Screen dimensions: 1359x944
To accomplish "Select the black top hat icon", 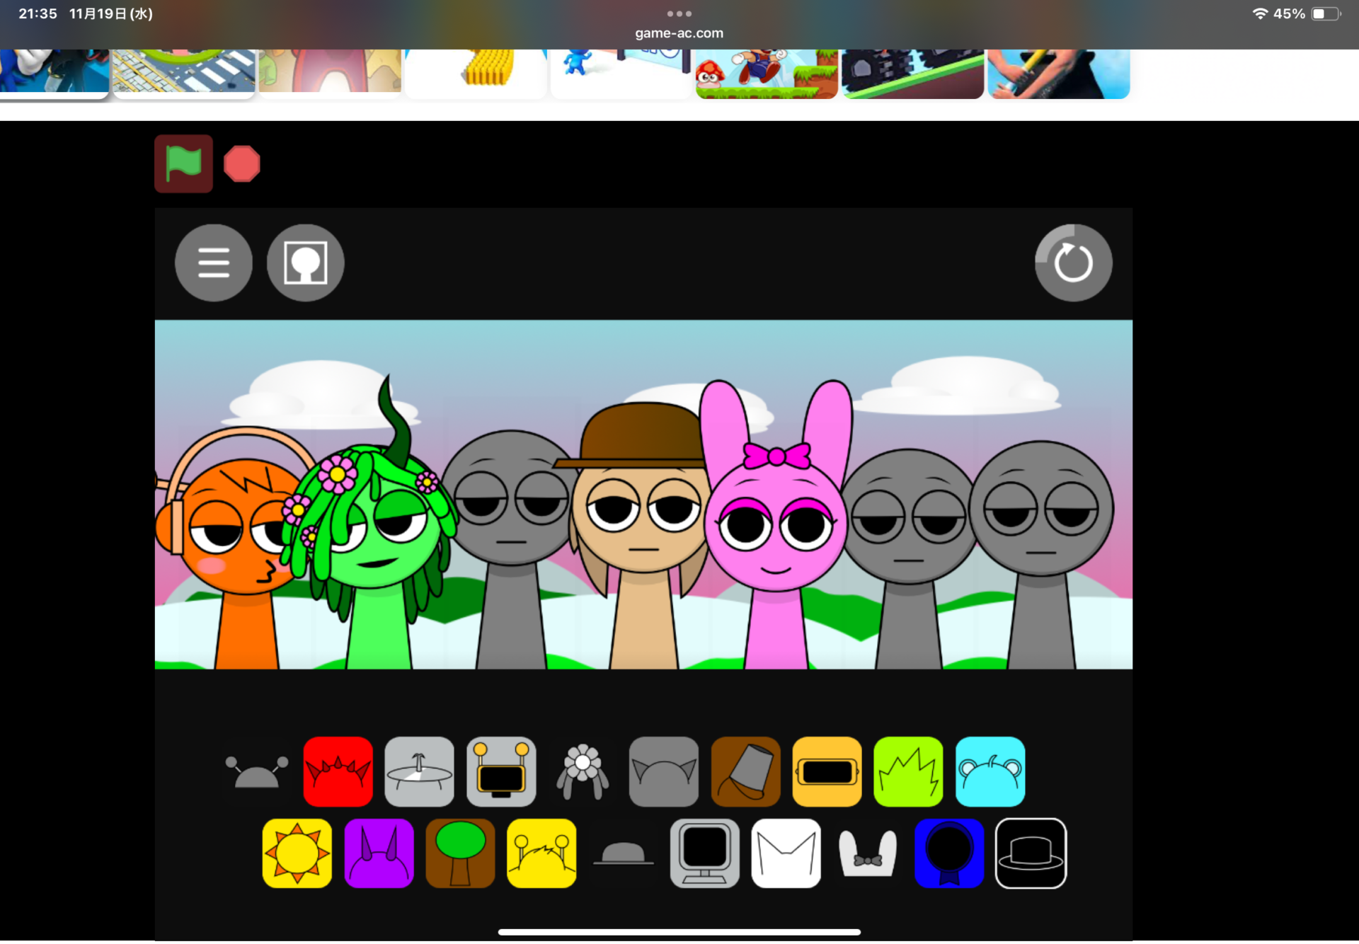I will [1031, 853].
